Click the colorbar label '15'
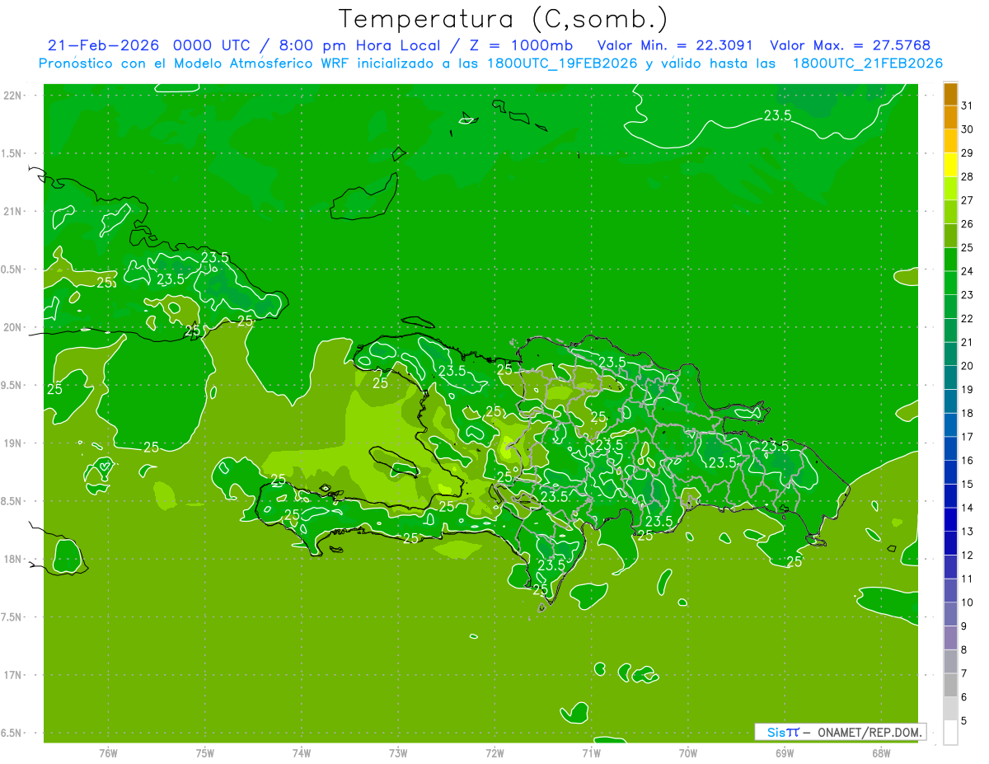The width and height of the screenshot is (989, 764). point(968,484)
